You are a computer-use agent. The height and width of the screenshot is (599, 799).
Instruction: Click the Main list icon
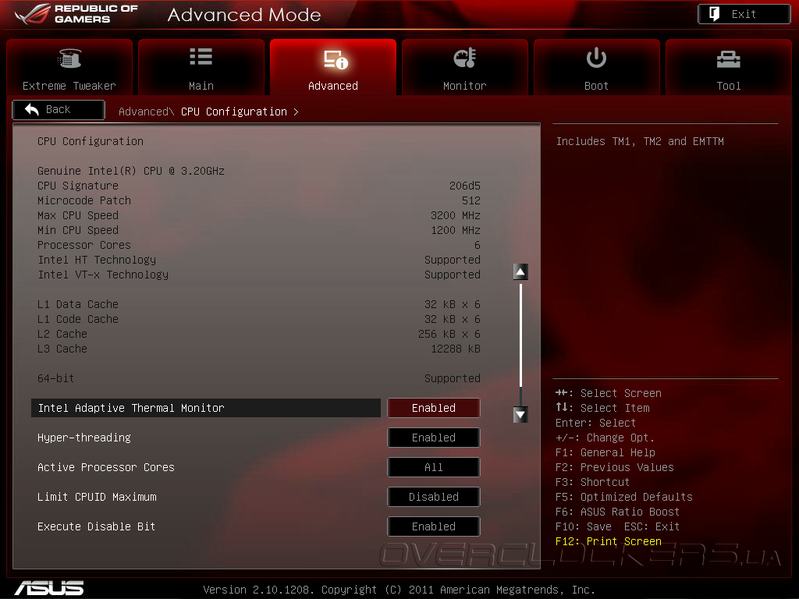201,56
